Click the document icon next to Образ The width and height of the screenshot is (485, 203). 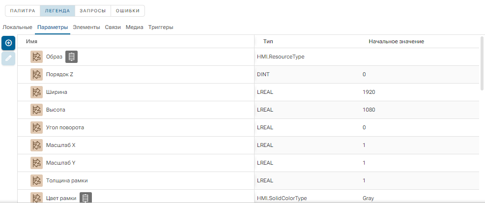pos(71,57)
